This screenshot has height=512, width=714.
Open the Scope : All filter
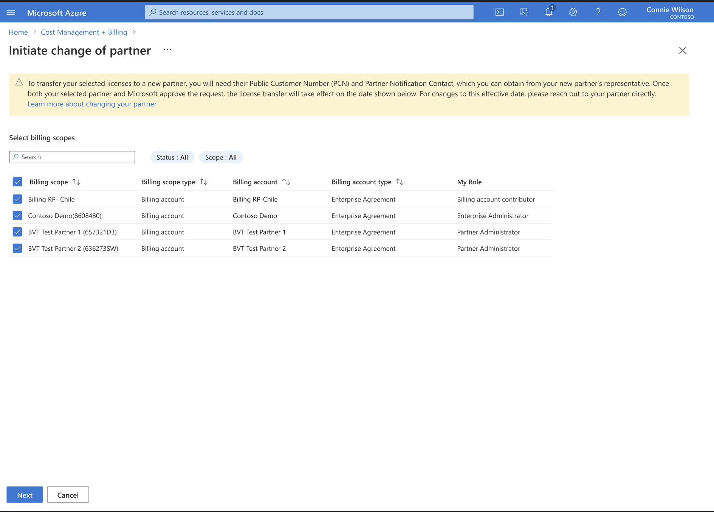coord(221,157)
